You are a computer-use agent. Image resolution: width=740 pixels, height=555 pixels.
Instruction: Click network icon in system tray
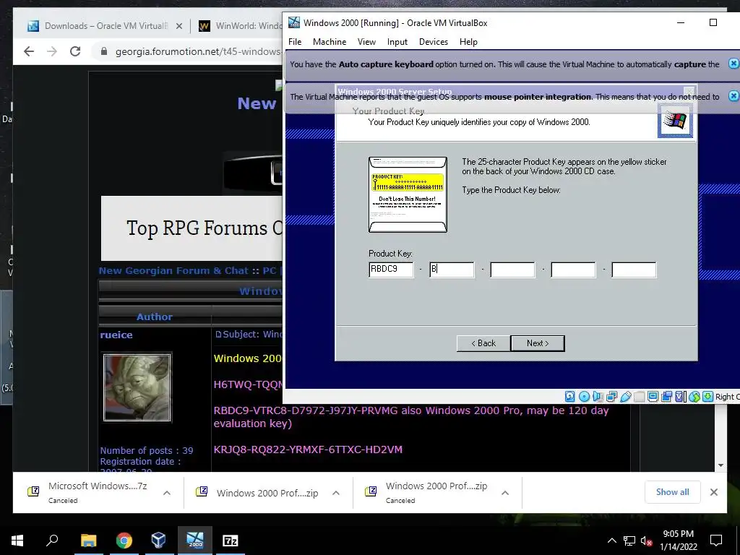tap(629, 541)
